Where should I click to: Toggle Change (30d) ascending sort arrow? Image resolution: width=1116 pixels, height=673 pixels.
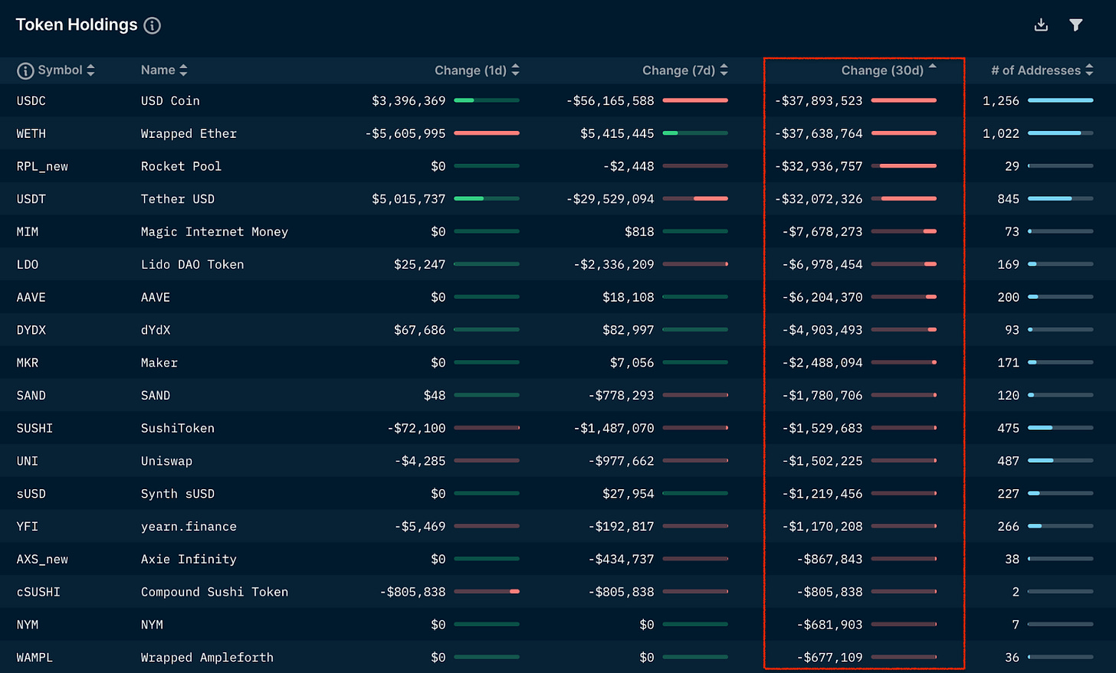(932, 67)
